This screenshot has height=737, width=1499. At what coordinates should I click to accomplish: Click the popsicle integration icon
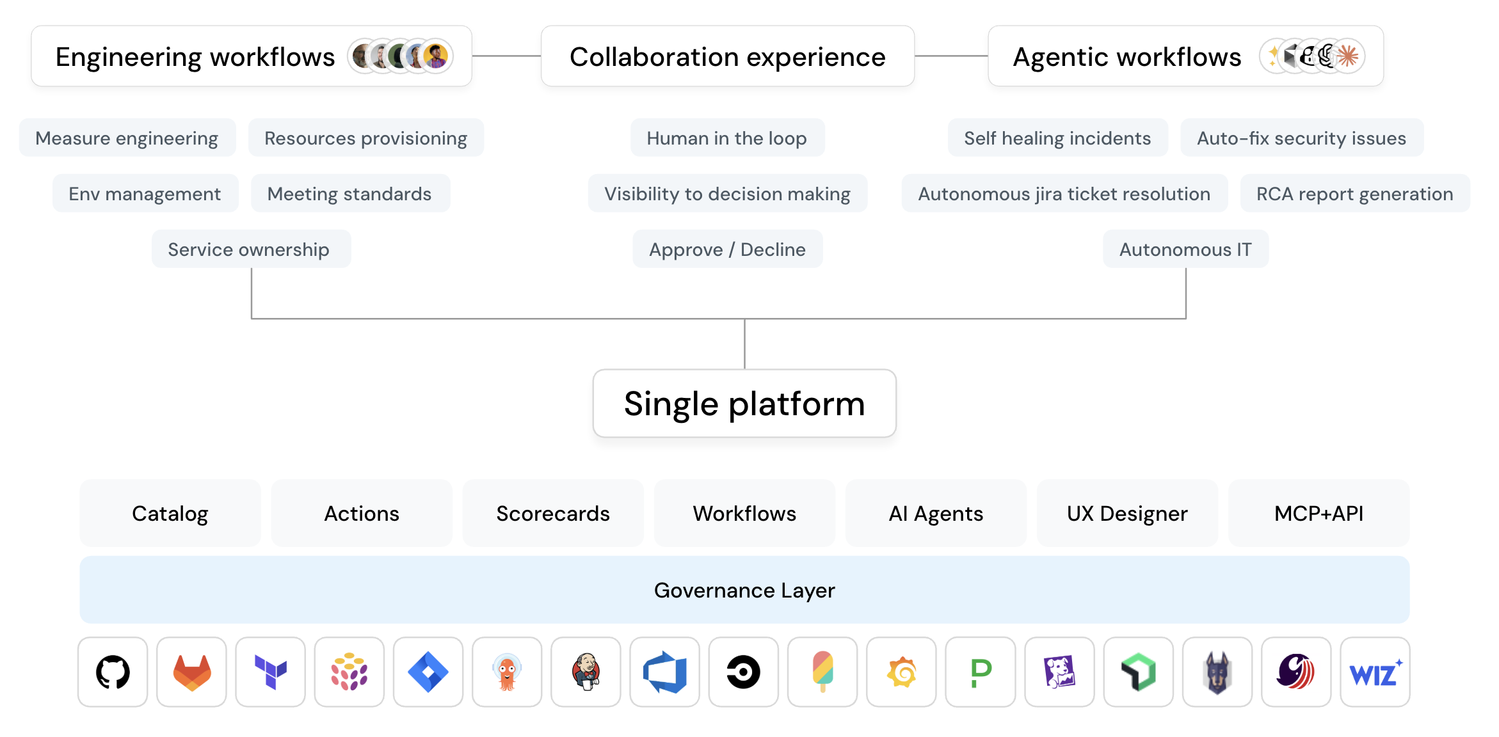tap(822, 672)
